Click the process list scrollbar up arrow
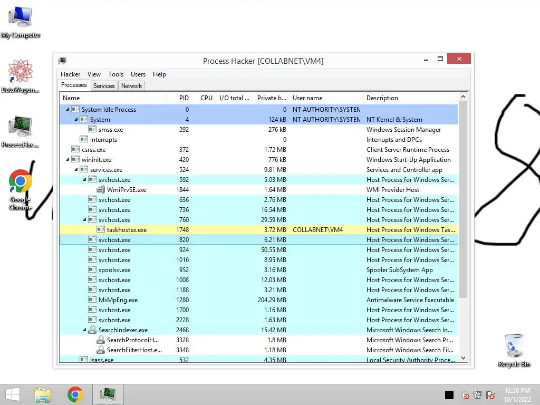540x405 pixels. coord(463,97)
